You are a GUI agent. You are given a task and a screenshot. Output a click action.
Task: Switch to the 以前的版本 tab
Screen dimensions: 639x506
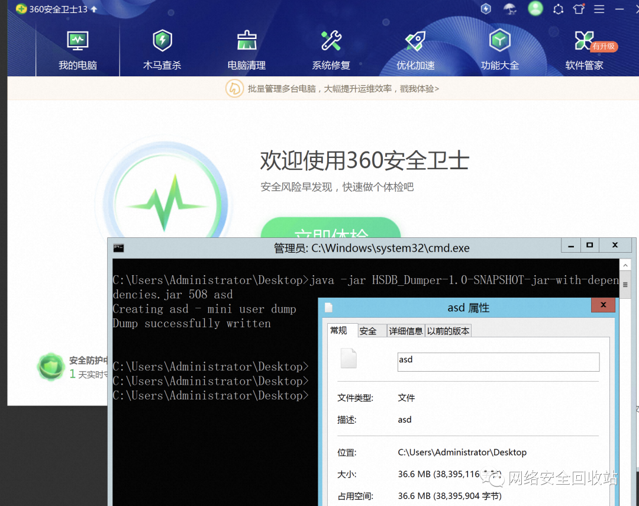pyautogui.click(x=448, y=331)
